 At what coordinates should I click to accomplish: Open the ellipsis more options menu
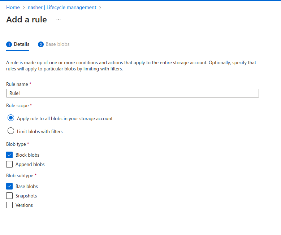click(x=59, y=19)
